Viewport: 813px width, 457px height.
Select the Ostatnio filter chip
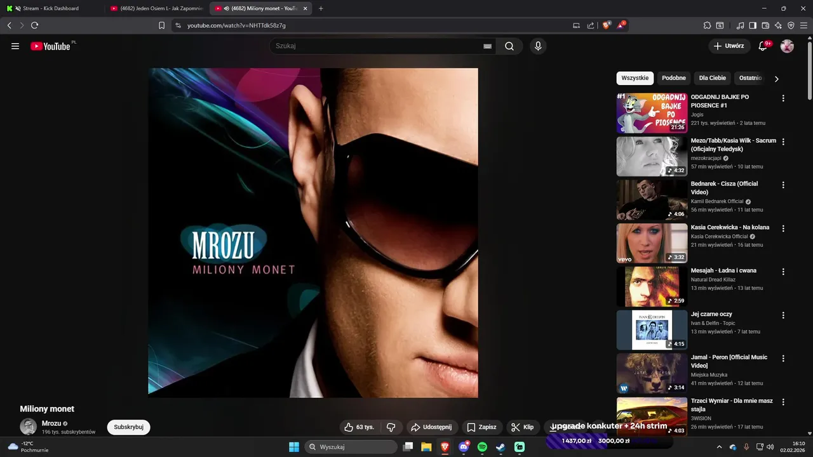click(x=750, y=78)
